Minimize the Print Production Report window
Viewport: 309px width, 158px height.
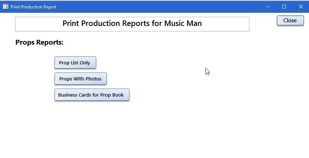click(x=267, y=7)
